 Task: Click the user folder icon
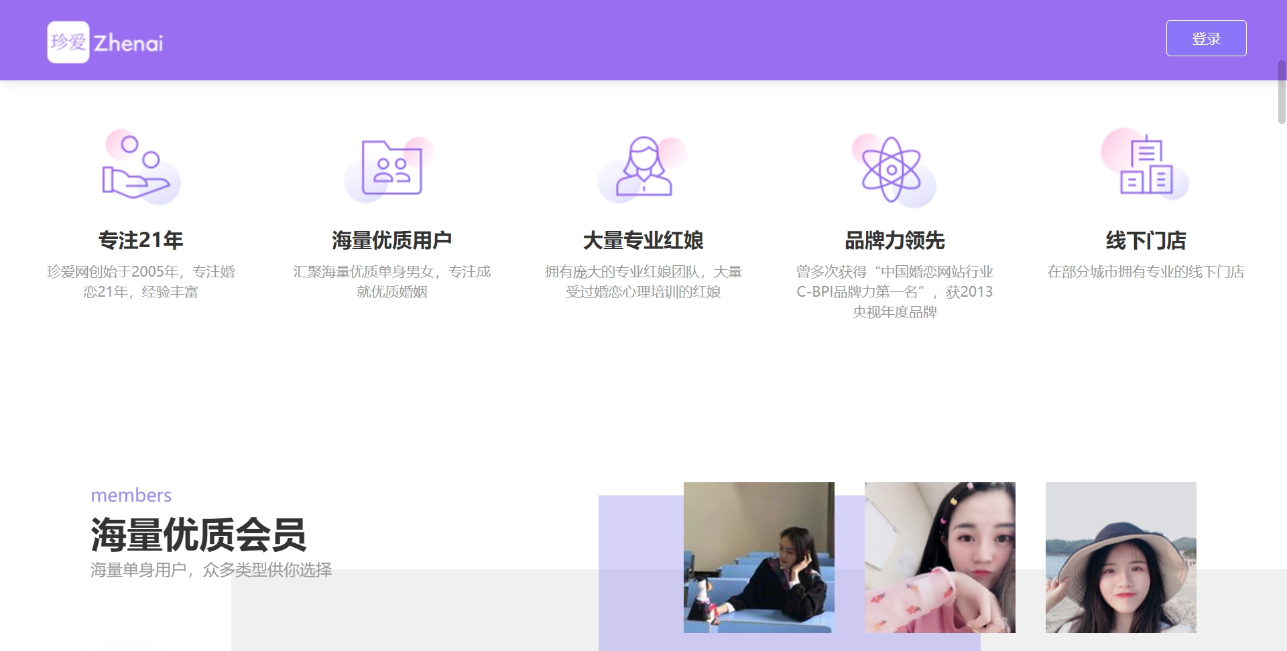tap(391, 167)
